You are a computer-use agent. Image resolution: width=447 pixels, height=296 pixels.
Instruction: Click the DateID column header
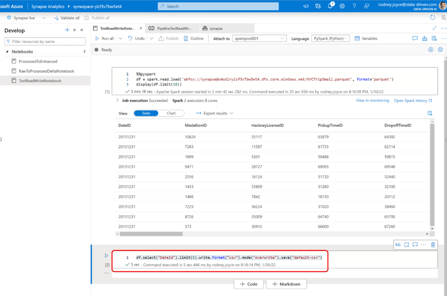[x=125, y=125]
